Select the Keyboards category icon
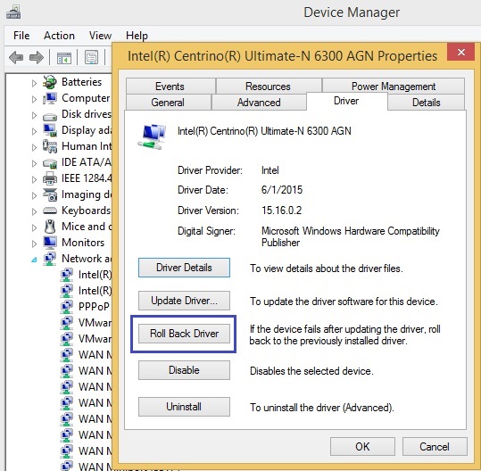481x471 pixels. tap(50, 211)
